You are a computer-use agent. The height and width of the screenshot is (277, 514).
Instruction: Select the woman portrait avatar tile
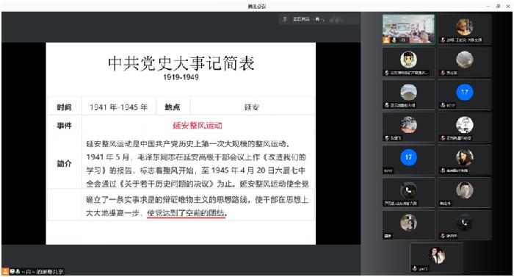[465, 160]
